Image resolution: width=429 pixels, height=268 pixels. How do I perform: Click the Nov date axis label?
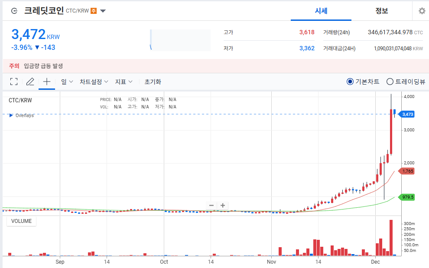271,261
